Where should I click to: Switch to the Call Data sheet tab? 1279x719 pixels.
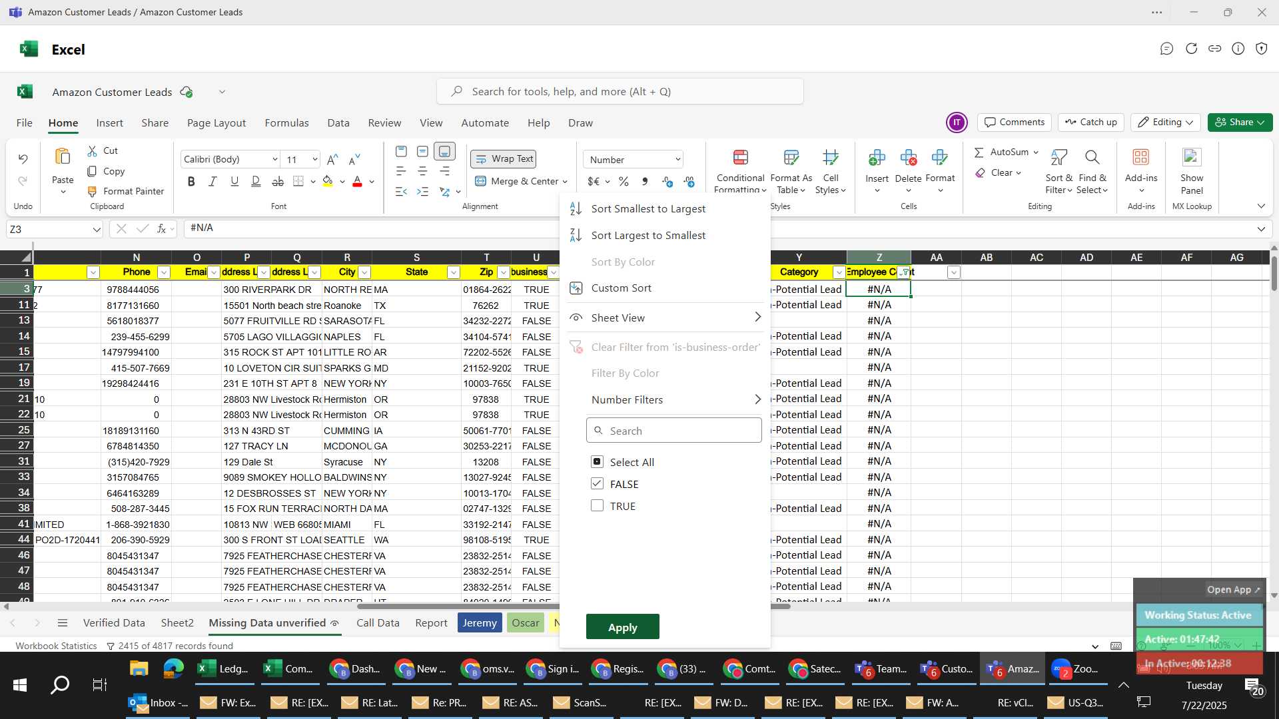(x=378, y=622)
